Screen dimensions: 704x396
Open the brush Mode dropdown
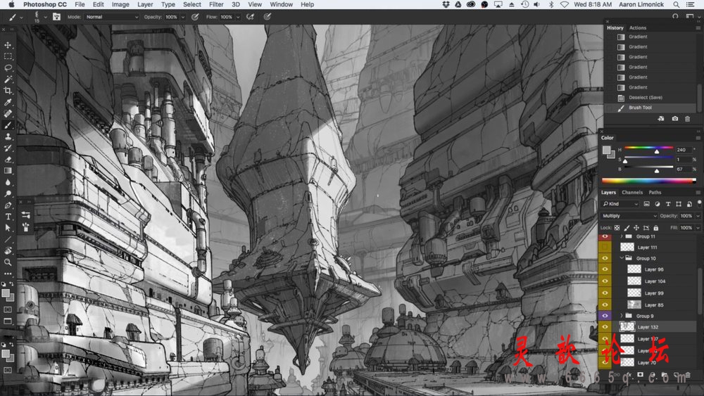(112, 17)
